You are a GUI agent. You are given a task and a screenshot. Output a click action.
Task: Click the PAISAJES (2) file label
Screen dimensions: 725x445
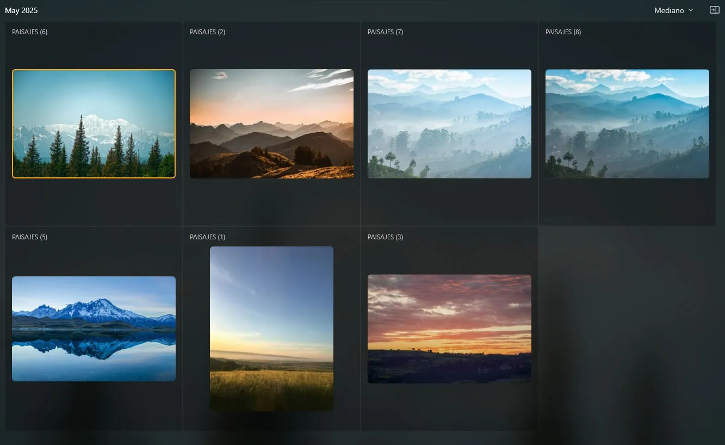208,32
